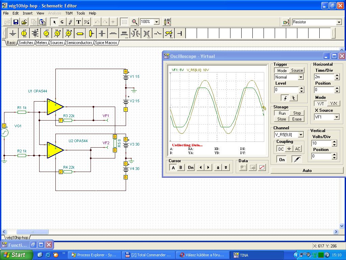Click the Erase button

(297, 119)
